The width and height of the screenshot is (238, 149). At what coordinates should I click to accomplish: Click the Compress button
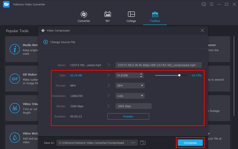coord(190,143)
